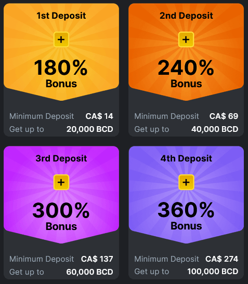
Task: Click the plus icon on 4th Deposit card
Action: [x=186, y=182]
